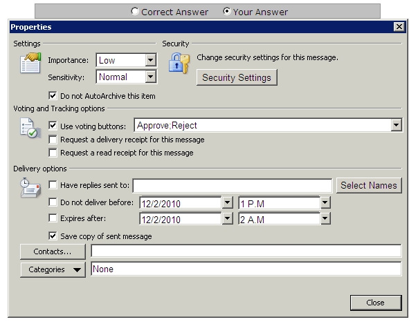Image resolution: width=418 pixels, height=324 pixels.
Task: Click the 'Voting and Tracking options' heading
Action: (x=60, y=108)
